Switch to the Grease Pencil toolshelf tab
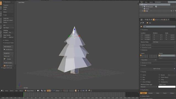176x99 pixels. click(x=1, y=34)
